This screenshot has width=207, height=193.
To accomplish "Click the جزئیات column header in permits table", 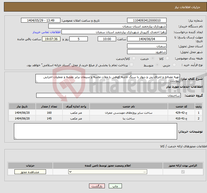I will 30,165.
